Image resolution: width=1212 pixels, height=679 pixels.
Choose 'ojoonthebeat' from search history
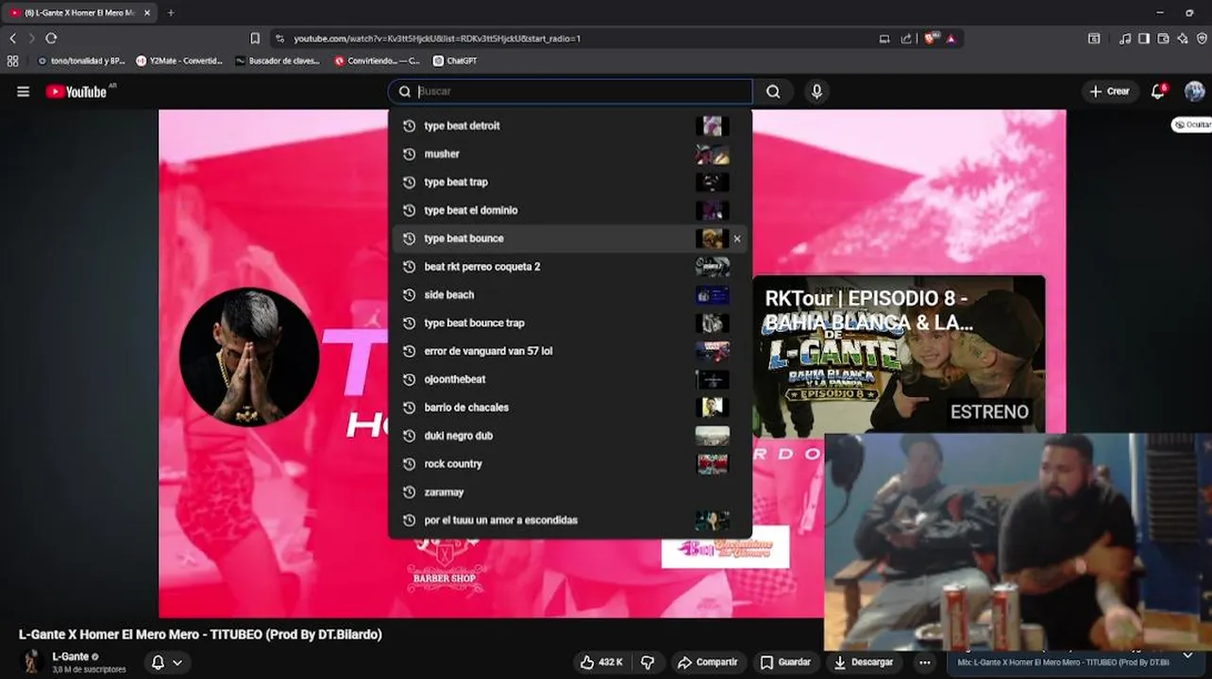(x=570, y=379)
